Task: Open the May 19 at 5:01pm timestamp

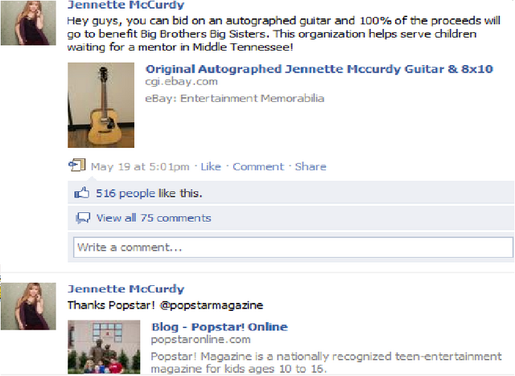Action: coord(140,166)
